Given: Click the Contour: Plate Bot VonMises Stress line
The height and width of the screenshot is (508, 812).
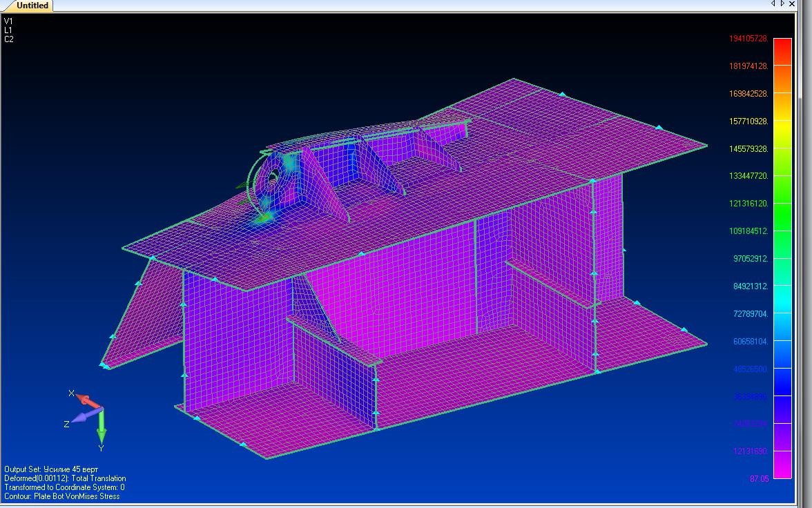Looking at the screenshot, I should point(62,496).
